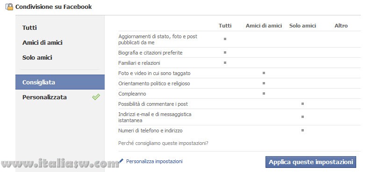The width and height of the screenshot is (373, 172).
Task: Click Amici di amici marker for Orientamento politico
Action: (264, 83)
